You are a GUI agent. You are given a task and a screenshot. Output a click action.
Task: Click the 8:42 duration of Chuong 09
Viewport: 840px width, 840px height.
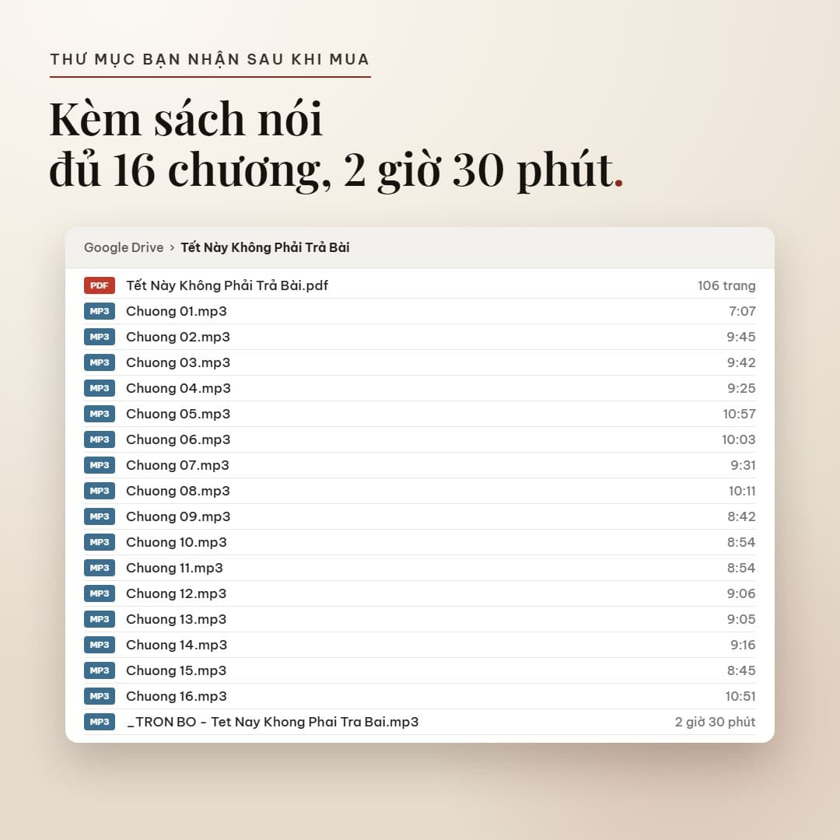pos(741,517)
